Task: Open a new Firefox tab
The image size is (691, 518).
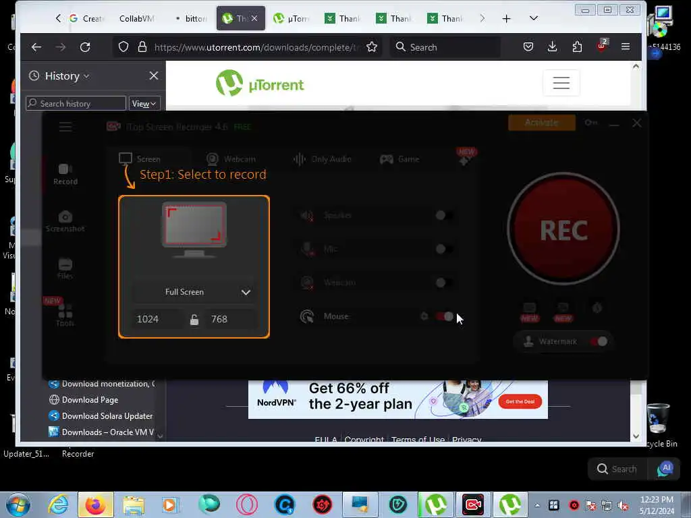Action: coord(506,18)
